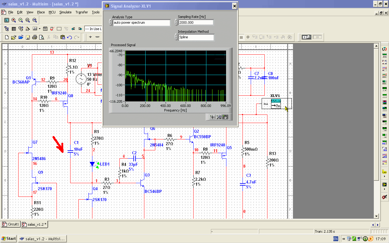389x243 pixels.
Task: Expand the Grapher dropdown arrow
Action: [x=40, y=29]
